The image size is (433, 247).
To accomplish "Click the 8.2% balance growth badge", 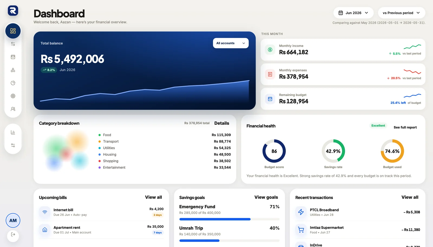I will pos(49,70).
